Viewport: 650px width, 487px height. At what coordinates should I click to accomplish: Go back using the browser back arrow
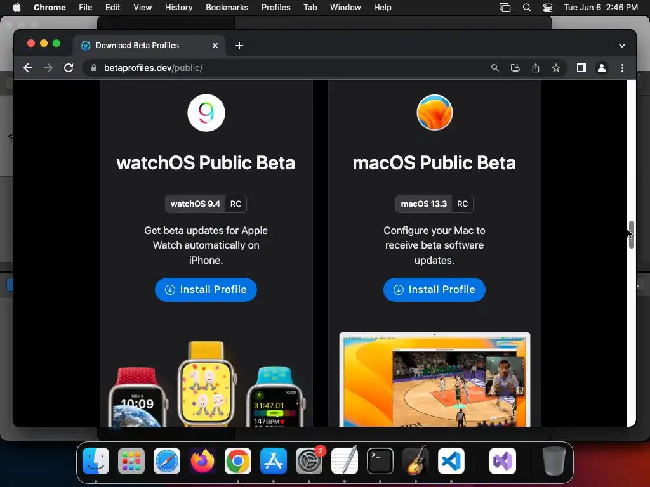(28, 68)
